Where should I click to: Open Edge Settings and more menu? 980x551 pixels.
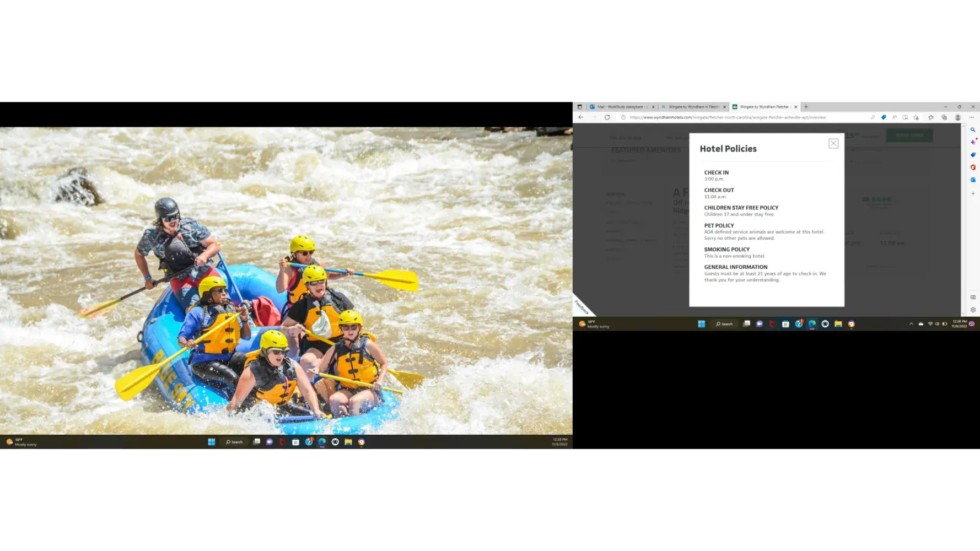click(x=971, y=117)
